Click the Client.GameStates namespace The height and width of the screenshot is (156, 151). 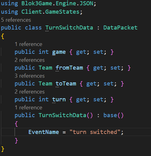tap(50, 12)
